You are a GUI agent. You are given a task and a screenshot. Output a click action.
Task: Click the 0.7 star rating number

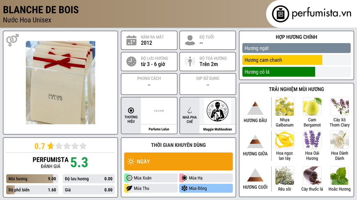[40, 146]
